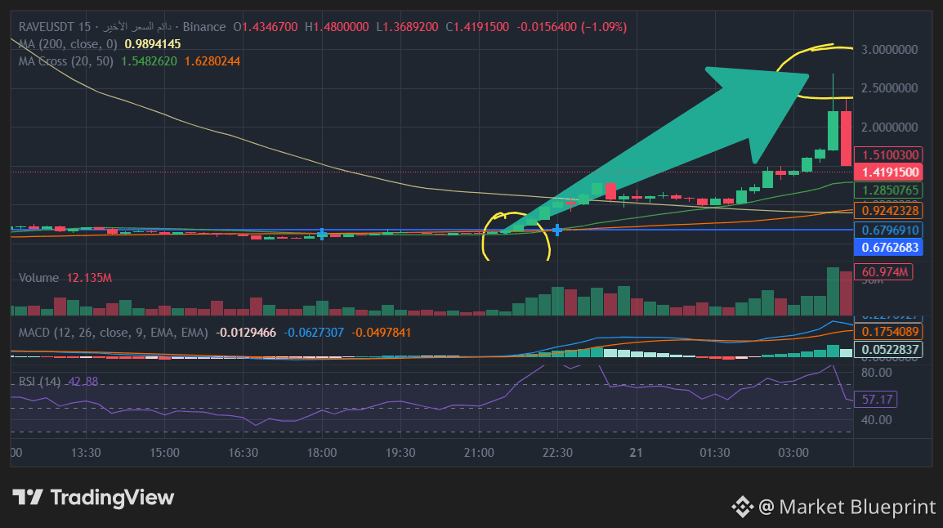Click the 2.5000000 price axis label
Viewport: 943px width, 528px height.
tap(889, 88)
